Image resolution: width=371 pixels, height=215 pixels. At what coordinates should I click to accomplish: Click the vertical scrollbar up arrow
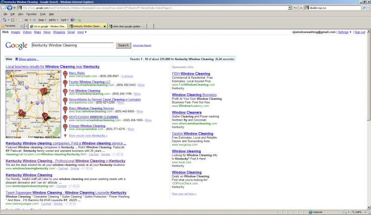[x=369, y=31]
